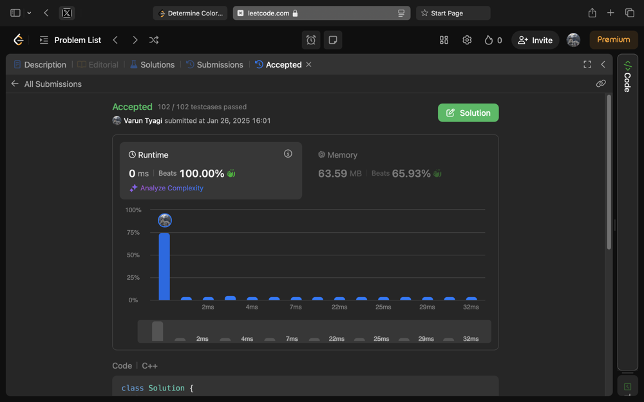644x402 pixels.
Task: Open Varun Tyagi's profile link
Action: tap(143, 121)
